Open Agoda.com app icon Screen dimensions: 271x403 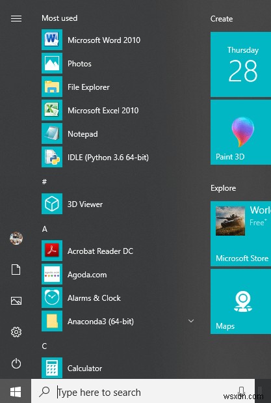click(x=52, y=274)
